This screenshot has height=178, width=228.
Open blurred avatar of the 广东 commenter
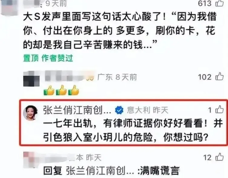coord(31,79)
